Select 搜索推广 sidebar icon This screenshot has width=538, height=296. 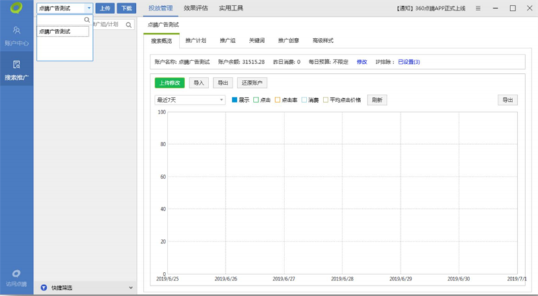point(16,69)
